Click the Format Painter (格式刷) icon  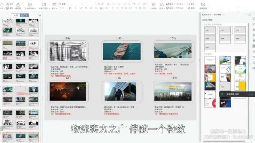click(18, 5)
